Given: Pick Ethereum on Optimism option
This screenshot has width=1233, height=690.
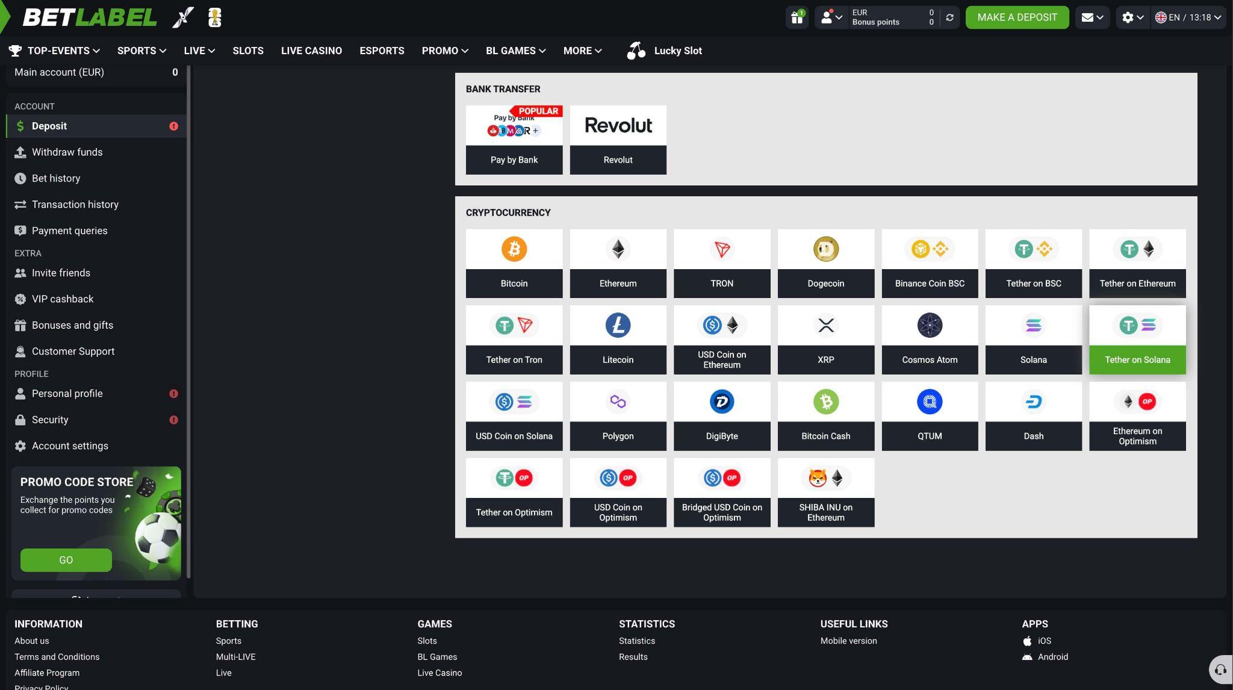Looking at the screenshot, I should point(1137,416).
